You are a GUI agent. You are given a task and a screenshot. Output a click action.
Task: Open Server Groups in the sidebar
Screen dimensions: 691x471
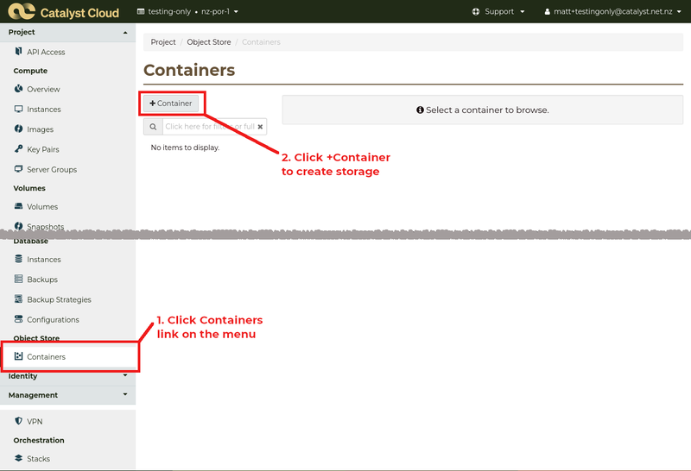(52, 169)
